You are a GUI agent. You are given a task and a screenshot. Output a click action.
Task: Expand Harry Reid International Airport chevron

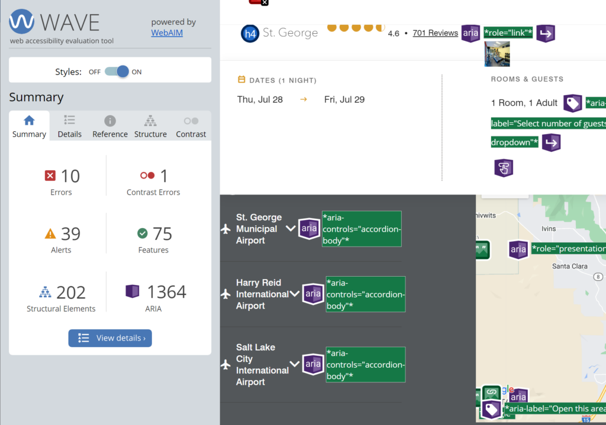(x=295, y=294)
